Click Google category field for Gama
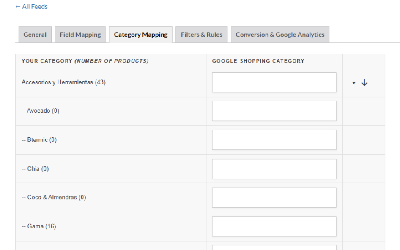The height and width of the screenshot is (250, 400). click(274, 226)
